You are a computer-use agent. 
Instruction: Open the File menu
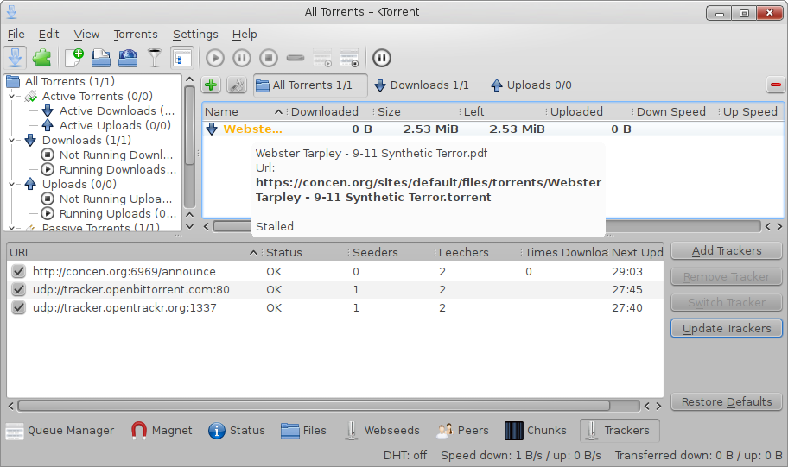(16, 35)
